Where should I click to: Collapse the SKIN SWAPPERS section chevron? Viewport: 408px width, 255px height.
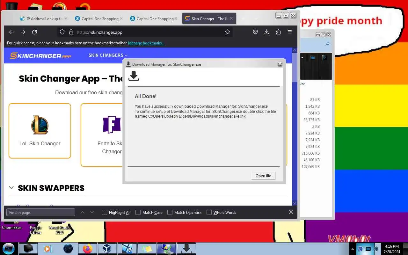coord(11,188)
